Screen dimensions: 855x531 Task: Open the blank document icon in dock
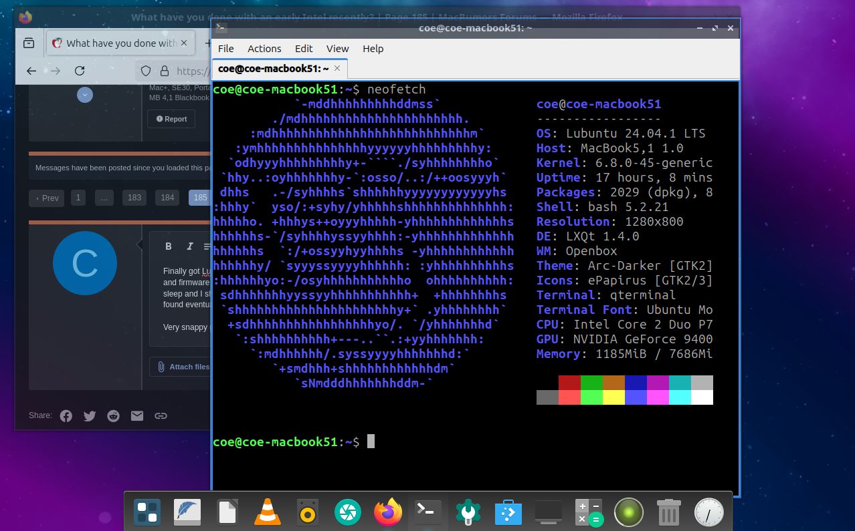tap(227, 512)
